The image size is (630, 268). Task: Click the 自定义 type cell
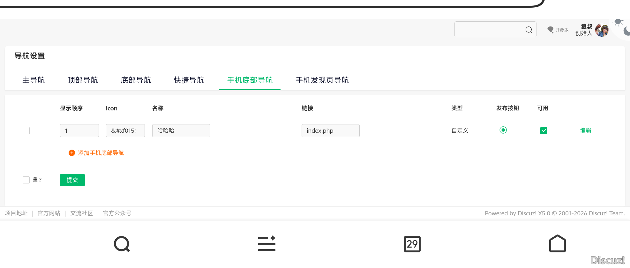[460, 130]
